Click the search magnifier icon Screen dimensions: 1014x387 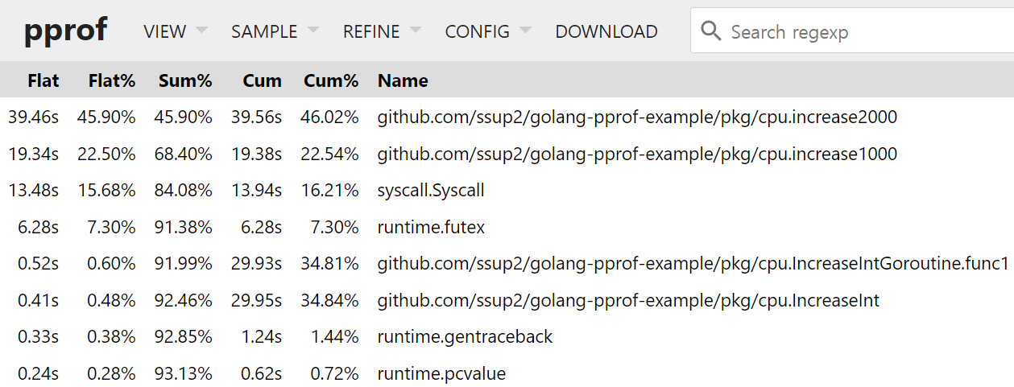(710, 31)
